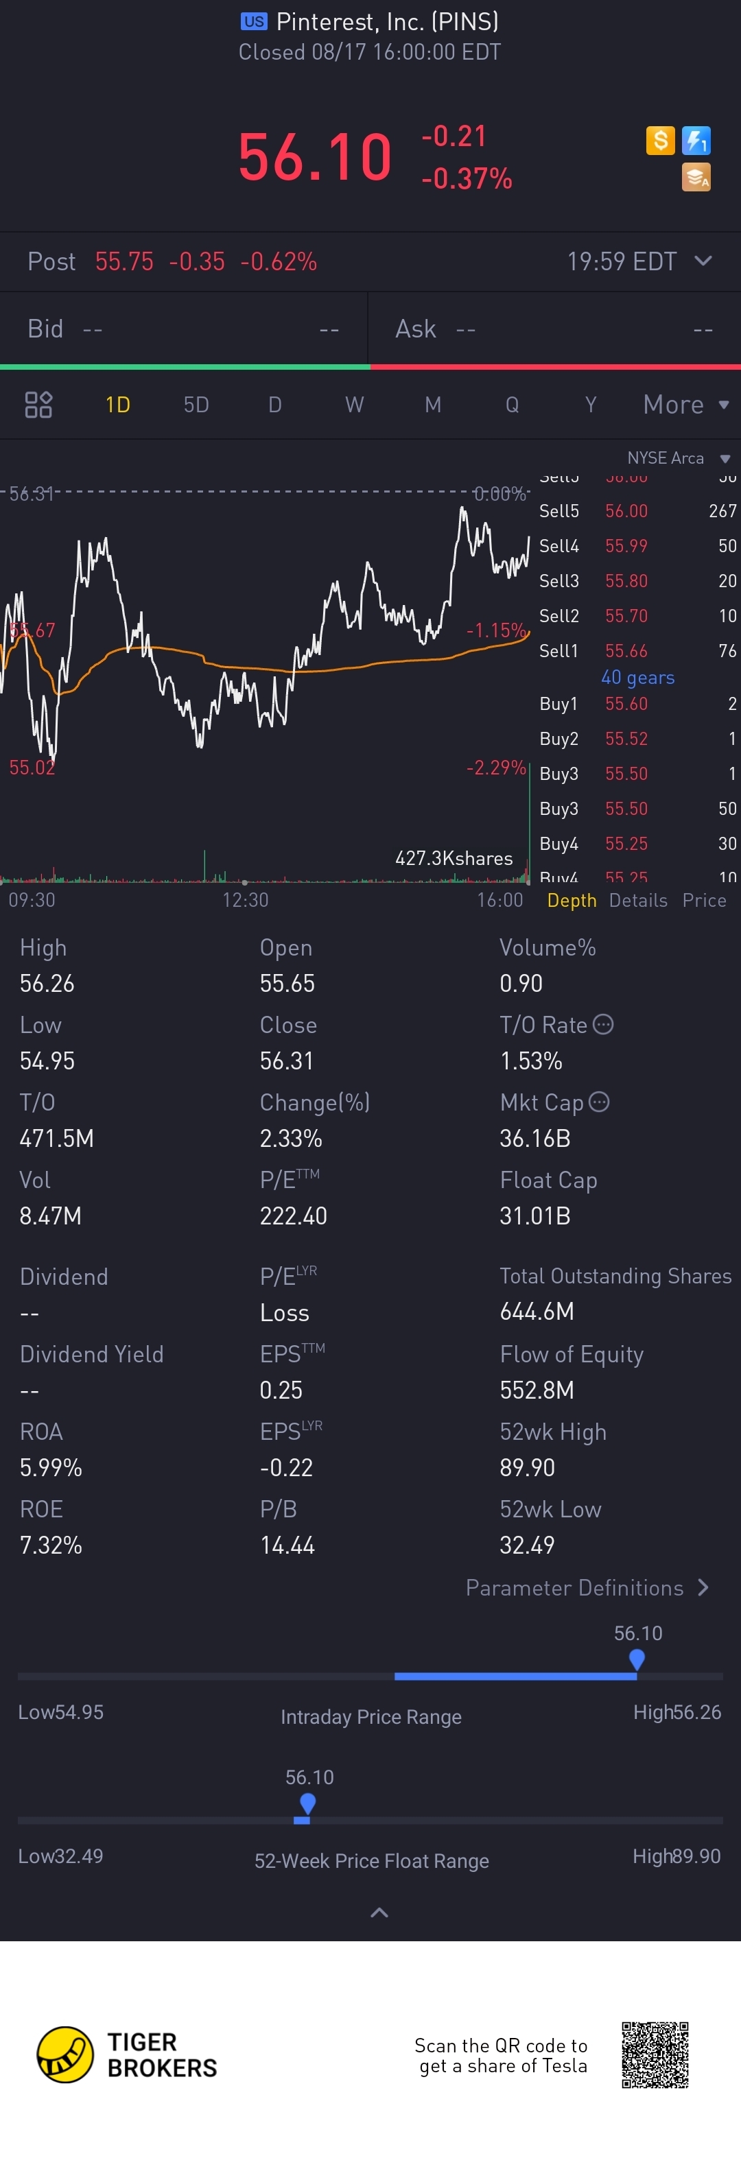Image resolution: width=741 pixels, height=2169 pixels.
Task: Tap the Sell5 56.00 order row
Action: click(x=637, y=511)
